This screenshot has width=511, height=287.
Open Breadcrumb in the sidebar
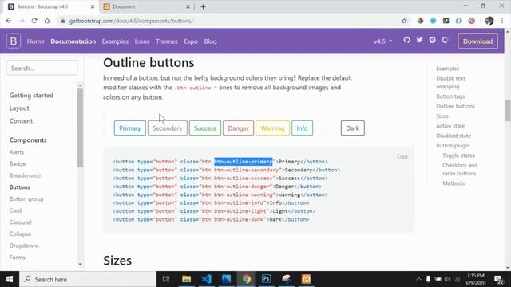(x=25, y=175)
